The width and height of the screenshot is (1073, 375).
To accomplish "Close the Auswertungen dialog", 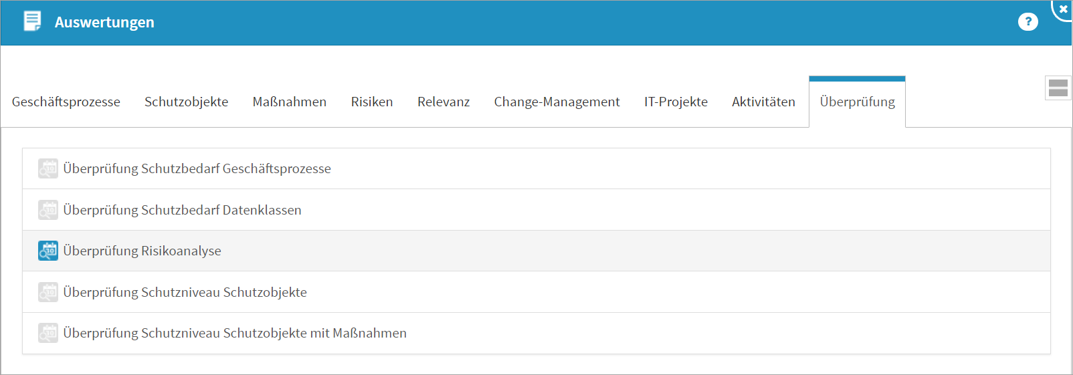I will click(x=1063, y=9).
